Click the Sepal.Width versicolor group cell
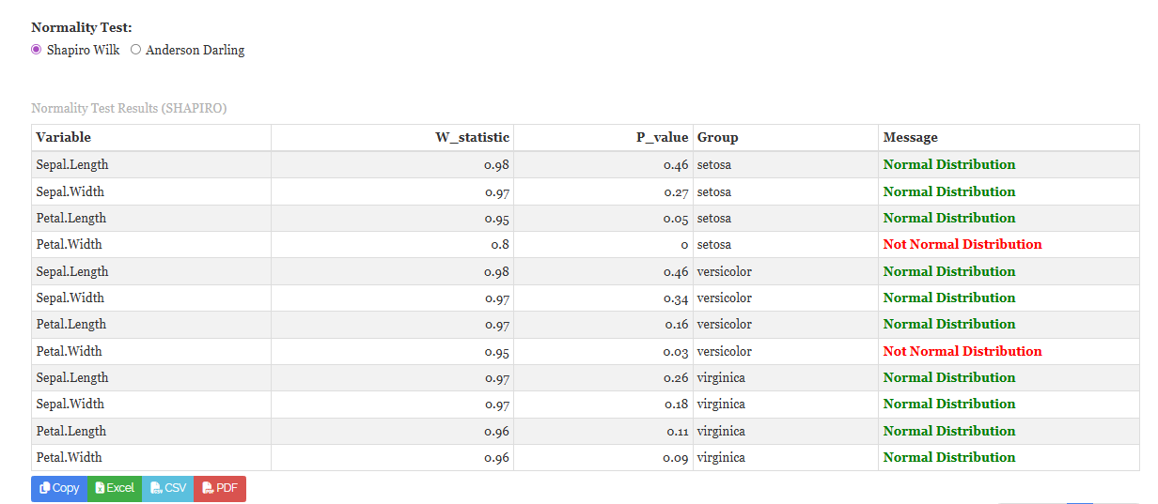The height and width of the screenshot is (504, 1158). pyautogui.click(x=786, y=298)
